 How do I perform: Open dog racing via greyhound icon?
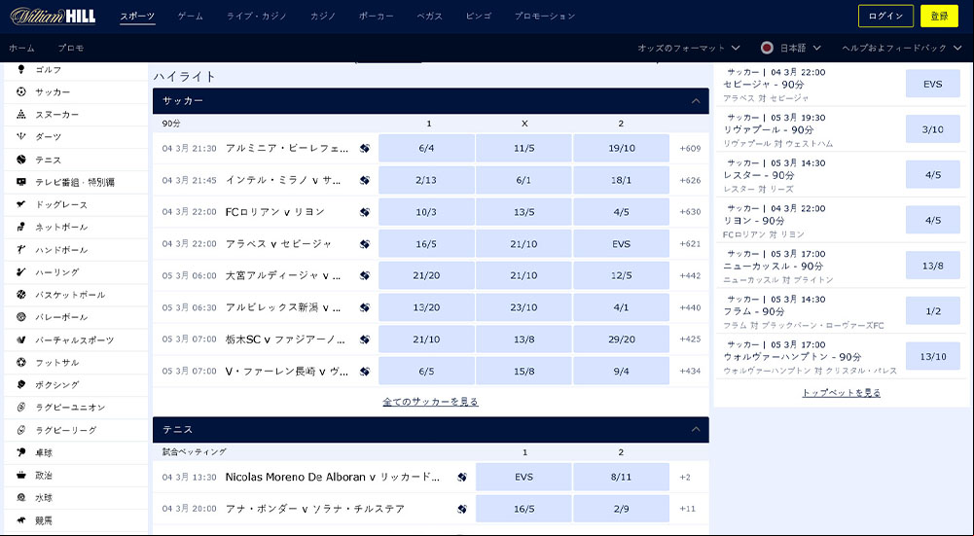point(21,204)
